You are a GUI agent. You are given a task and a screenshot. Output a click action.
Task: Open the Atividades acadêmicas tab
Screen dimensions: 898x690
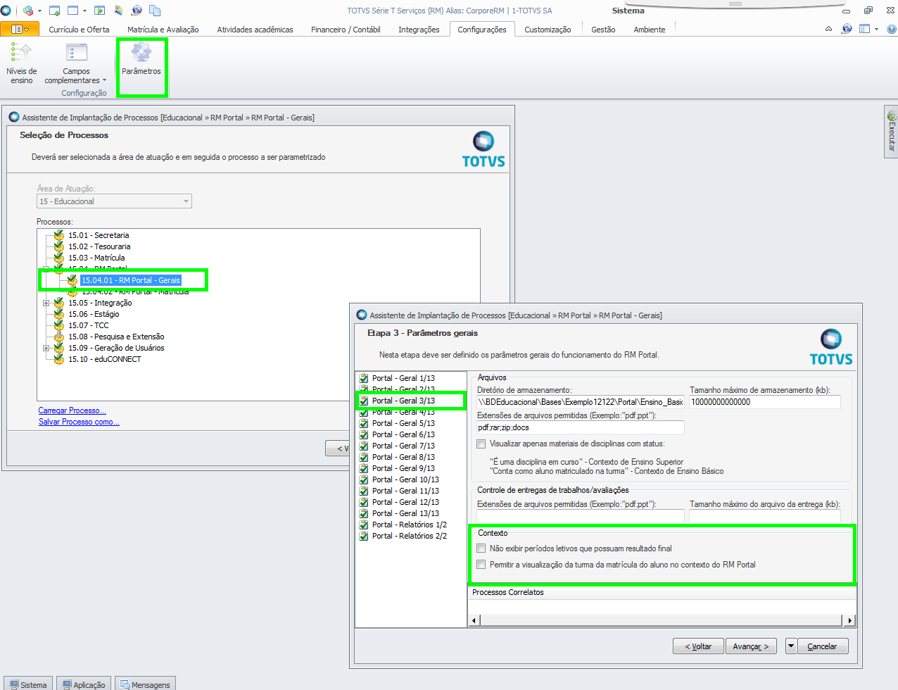click(x=255, y=30)
